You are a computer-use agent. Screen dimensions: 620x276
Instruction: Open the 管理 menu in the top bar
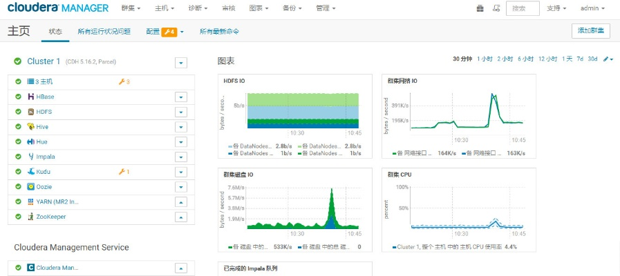(326, 8)
